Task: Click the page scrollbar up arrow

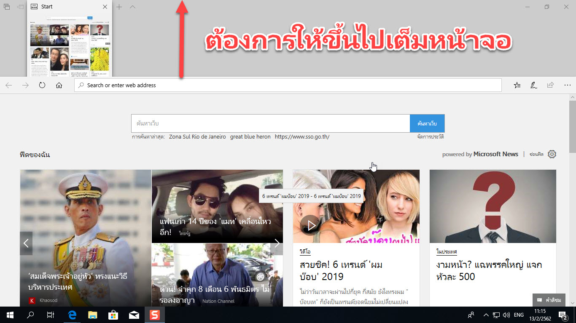Action: click(572, 97)
